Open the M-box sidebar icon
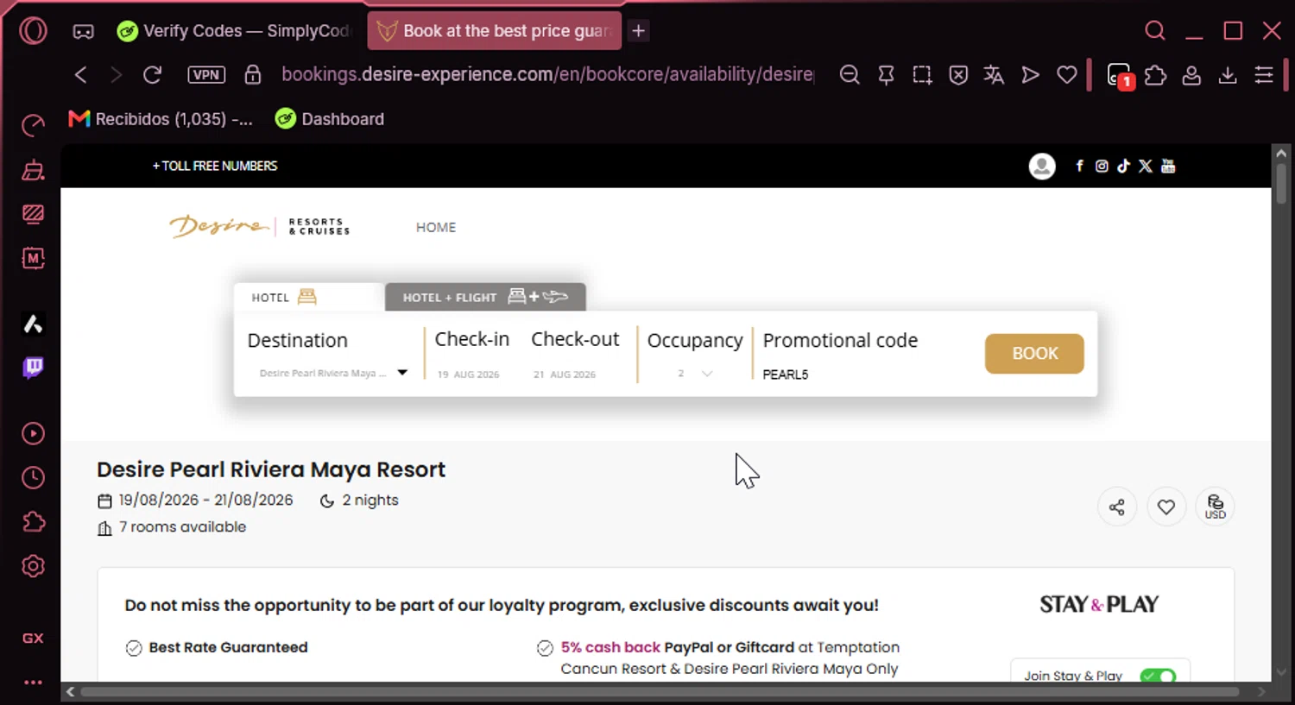Image resolution: width=1295 pixels, height=705 pixels. pyautogui.click(x=33, y=258)
